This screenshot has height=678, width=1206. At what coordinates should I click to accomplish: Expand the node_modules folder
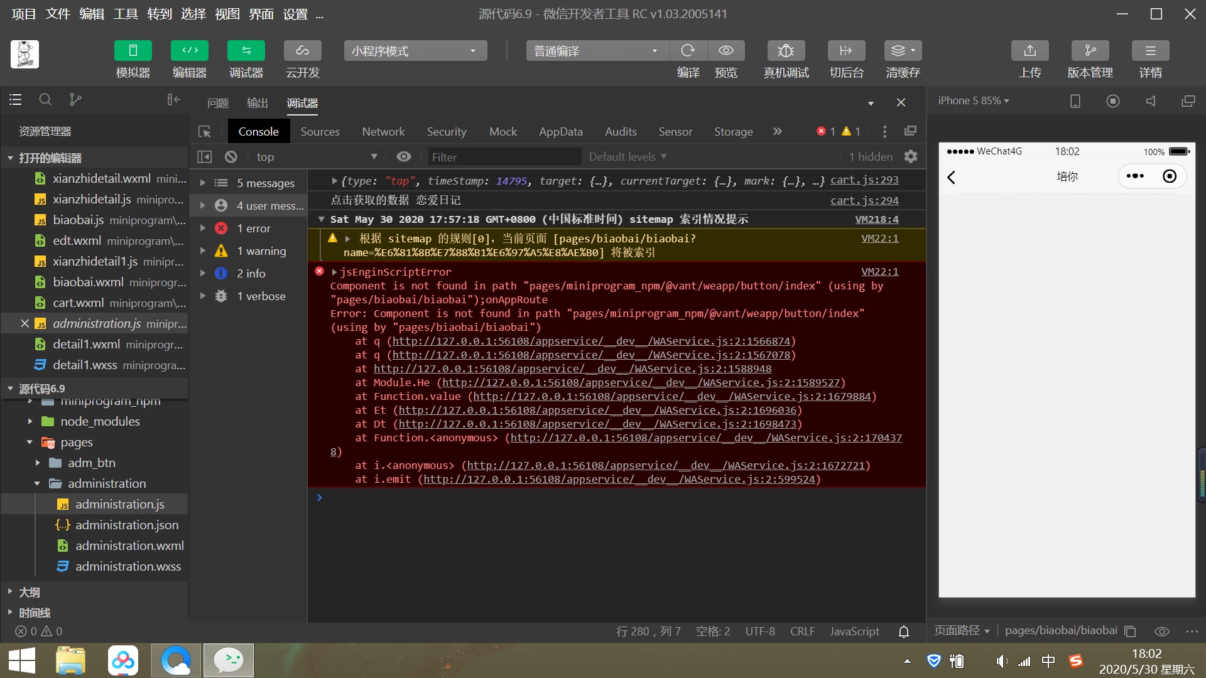99,421
